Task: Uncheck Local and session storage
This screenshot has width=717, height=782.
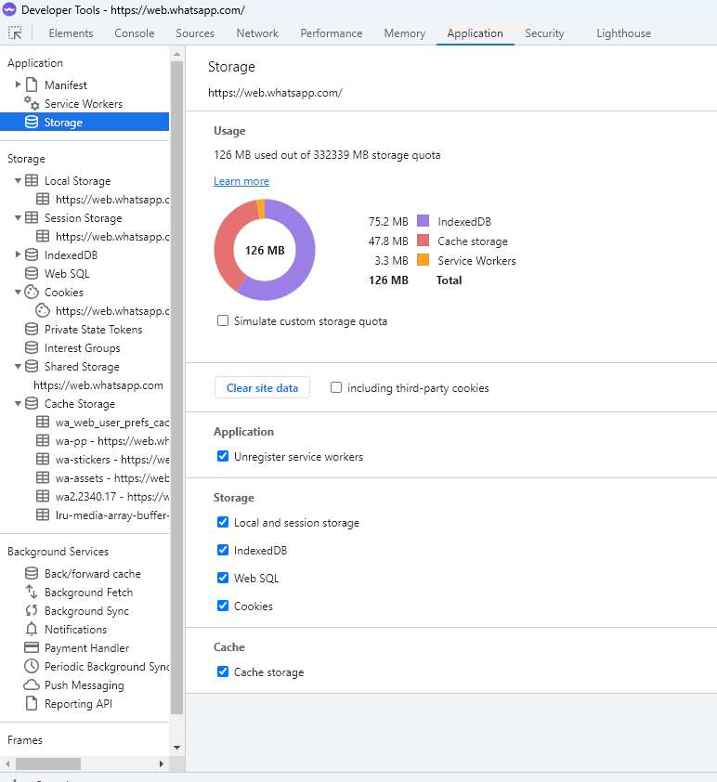Action: pyautogui.click(x=223, y=522)
